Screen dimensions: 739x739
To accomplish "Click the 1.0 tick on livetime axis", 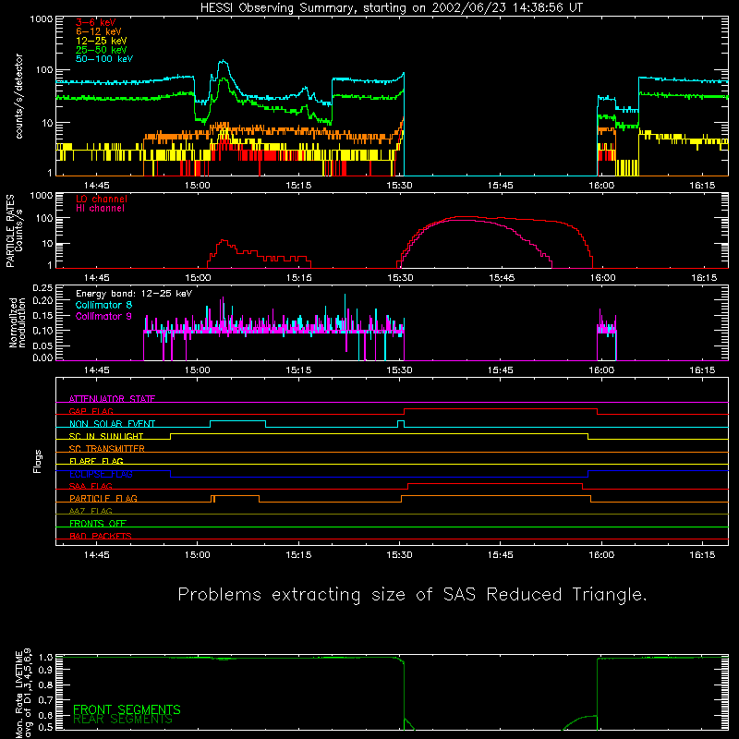I will [x=45, y=657].
